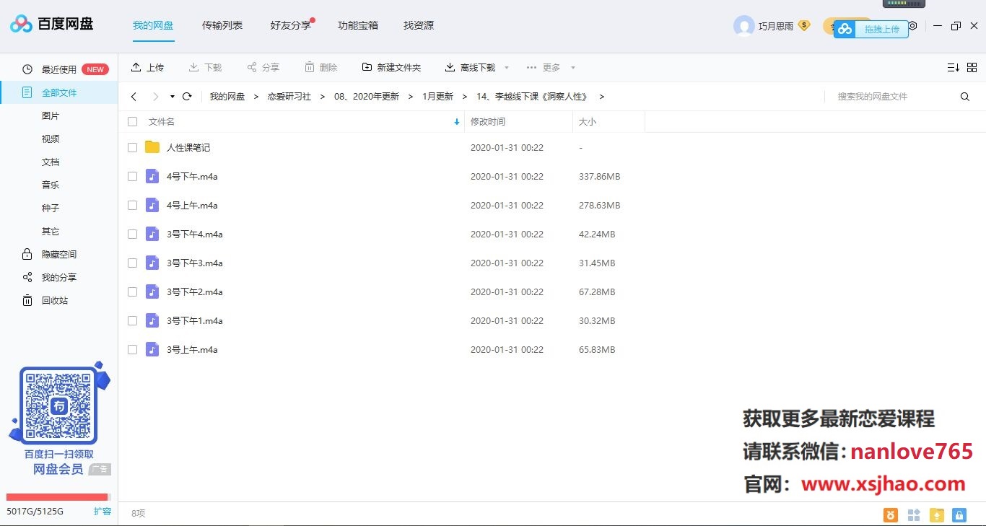Open the 人性课笔记 folder icon
This screenshot has height=526, width=986.
(152, 147)
